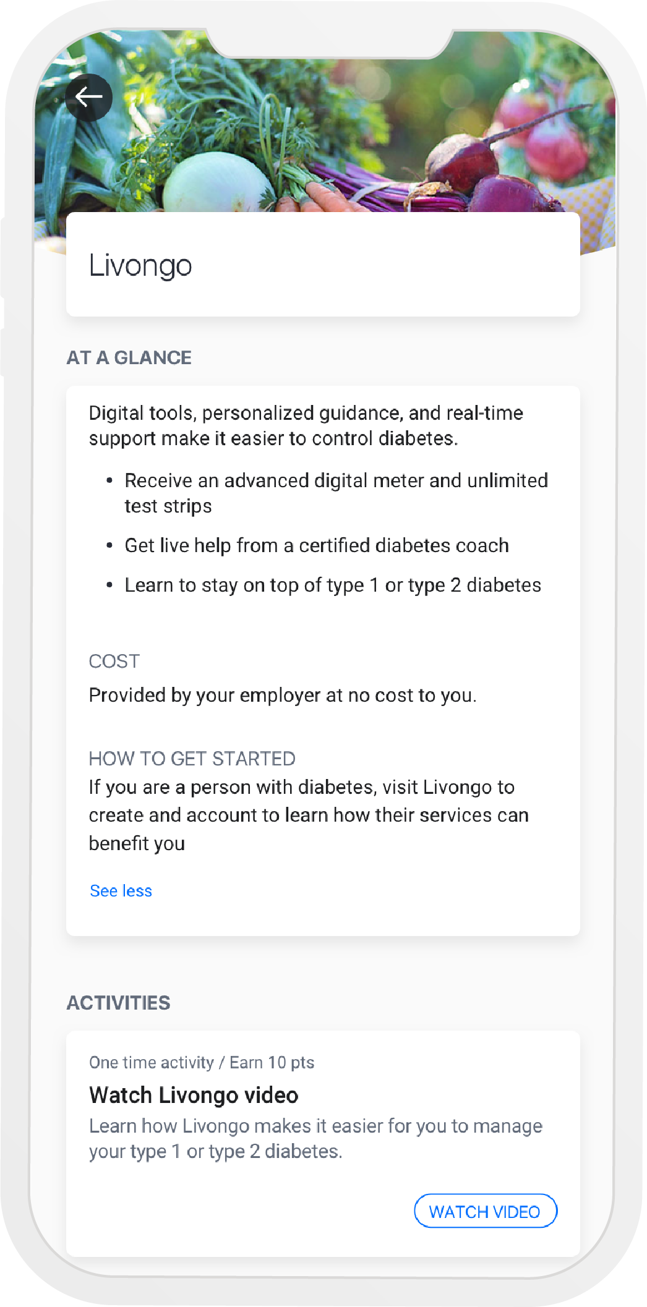The height and width of the screenshot is (1307, 647).
Task: Open the Watch Livongo video activity title
Action: coord(194,1095)
